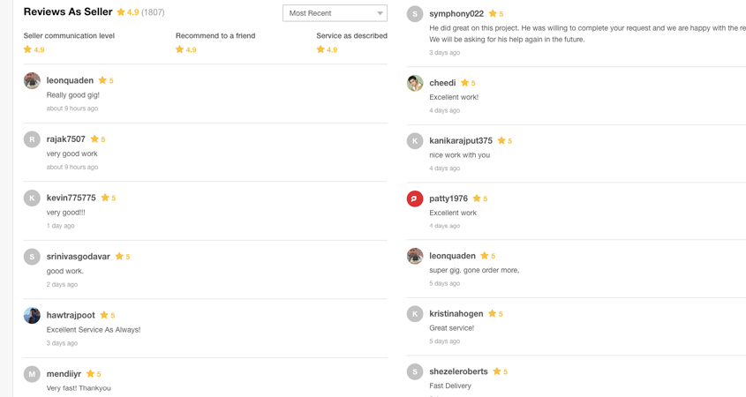Click symphony022's gray S avatar
This screenshot has width=746, height=397.
[415, 14]
